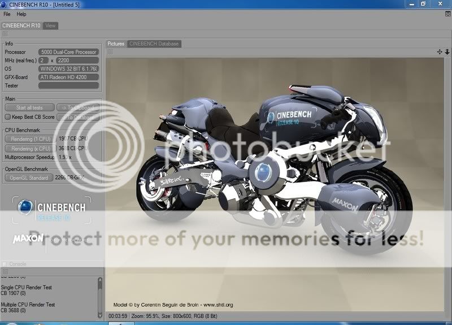The image size is (452, 325).
Task: Click the Zoom: 95.9% status text
Action: pos(145,316)
